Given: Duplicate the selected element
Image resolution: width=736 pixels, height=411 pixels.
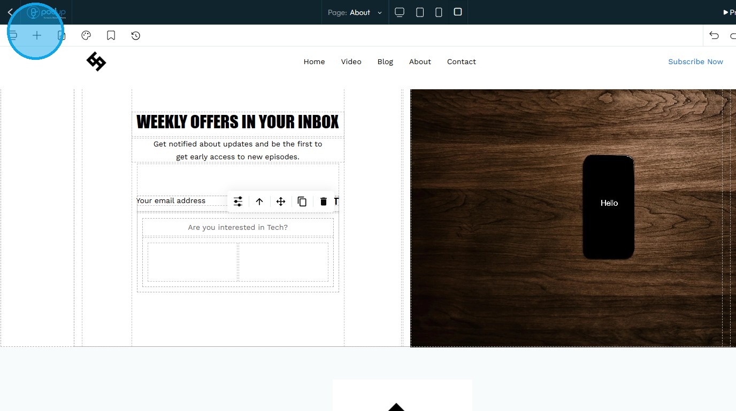Looking at the screenshot, I should pos(302,201).
